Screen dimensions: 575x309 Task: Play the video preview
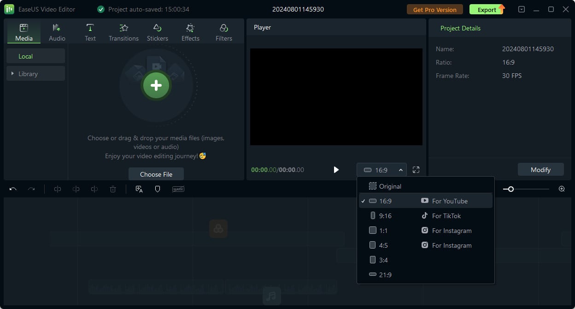[336, 170]
